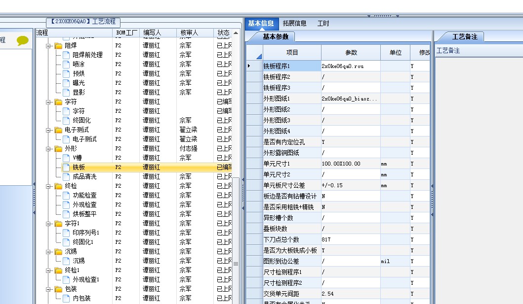Collapse the 阻焊 tree node
523x304 pixels.
tap(48, 46)
